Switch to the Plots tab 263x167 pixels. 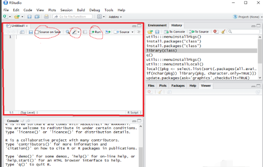pos(163,86)
